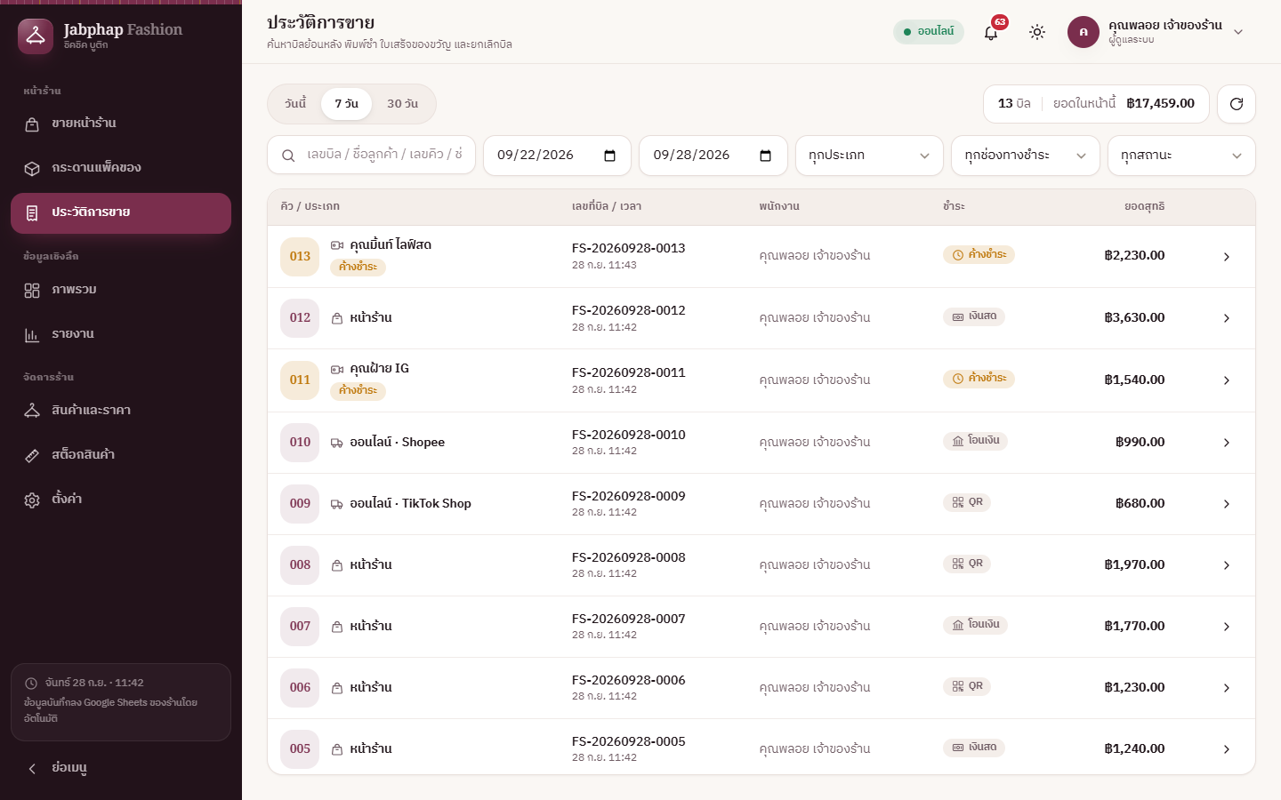Open กระดานแพ็คของ in sidebar
The width and height of the screenshot is (1281, 800).
(x=121, y=168)
